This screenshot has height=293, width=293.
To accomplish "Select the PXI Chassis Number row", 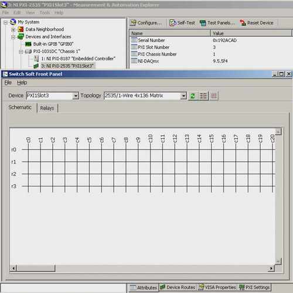I will pos(211,54).
